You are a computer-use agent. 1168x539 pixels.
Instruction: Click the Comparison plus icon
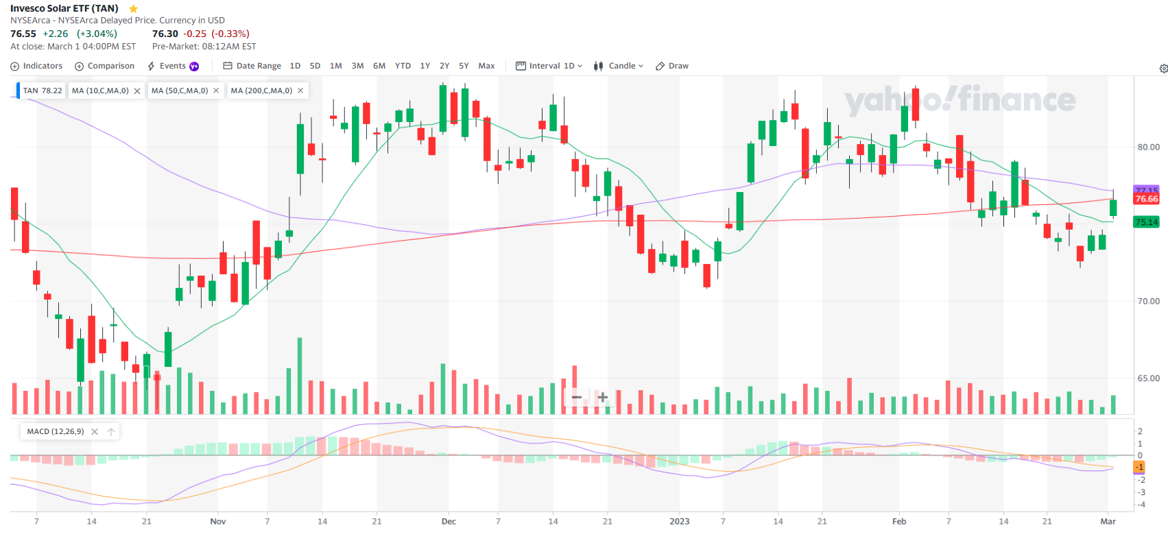pos(79,67)
